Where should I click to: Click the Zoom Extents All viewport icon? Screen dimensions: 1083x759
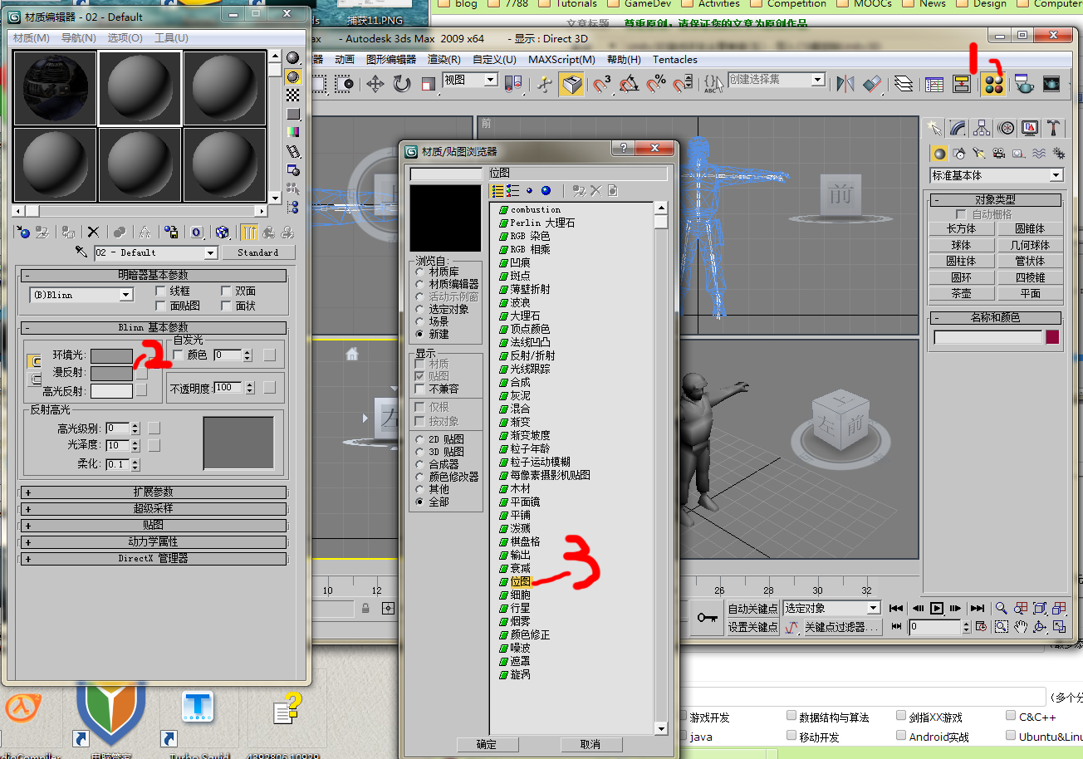[1059, 608]
